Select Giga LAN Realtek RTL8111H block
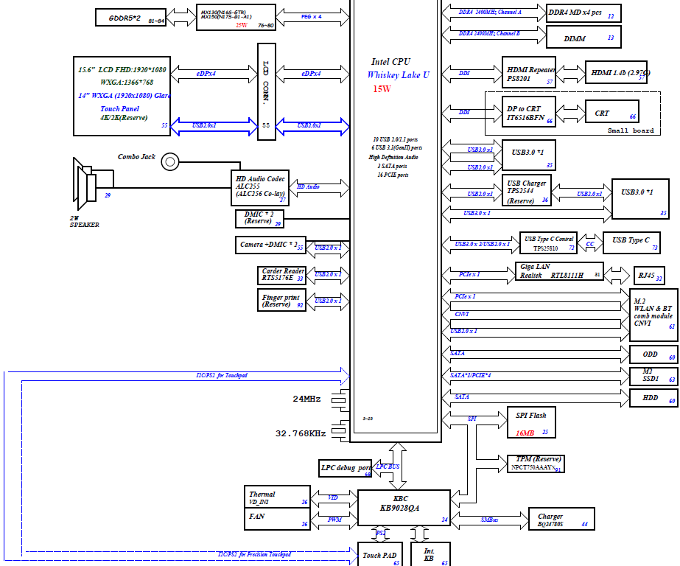This screenshot has height=566, width=680. [559, 271]
